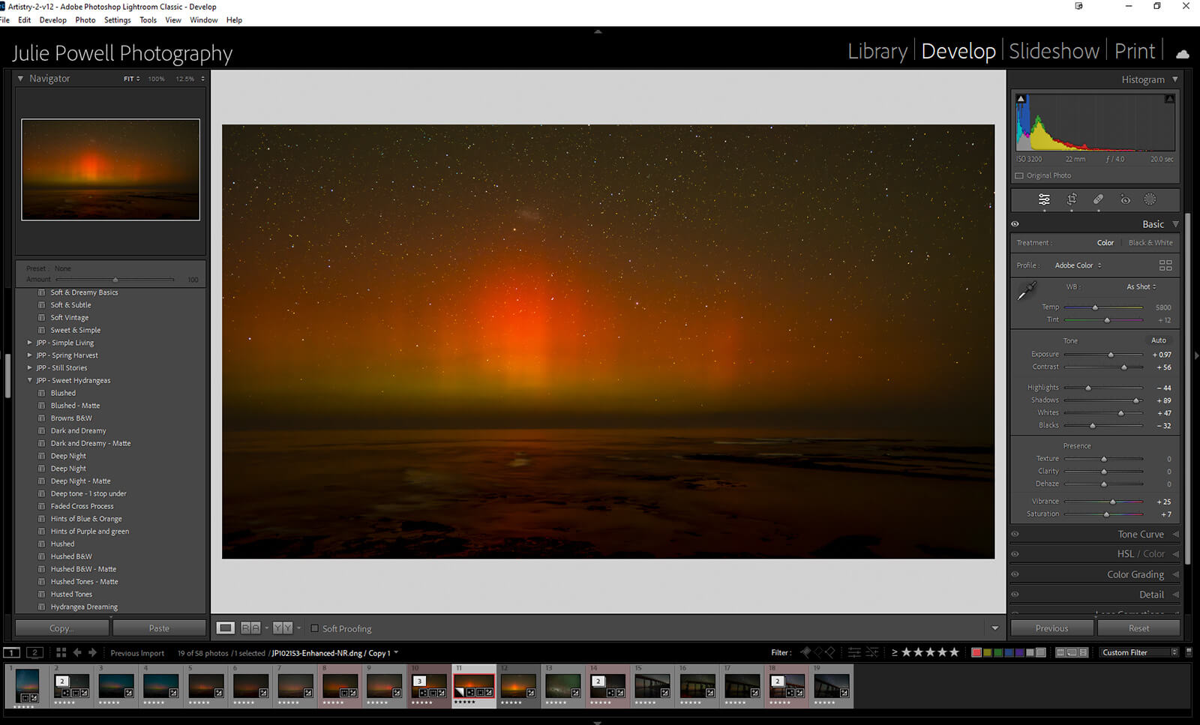Toggle visibility eye of Basic panel
This screenshot has width=1200, height=725.
[1015, 224]
